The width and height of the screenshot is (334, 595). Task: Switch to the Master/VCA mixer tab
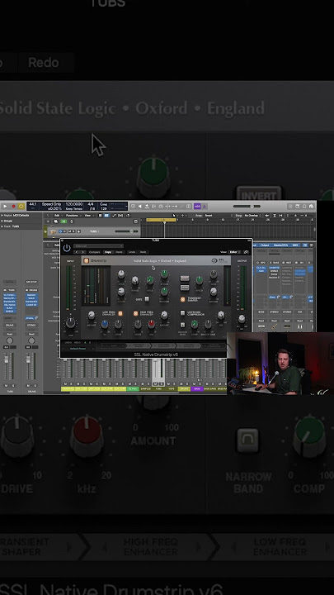click(x=280, y=245)
